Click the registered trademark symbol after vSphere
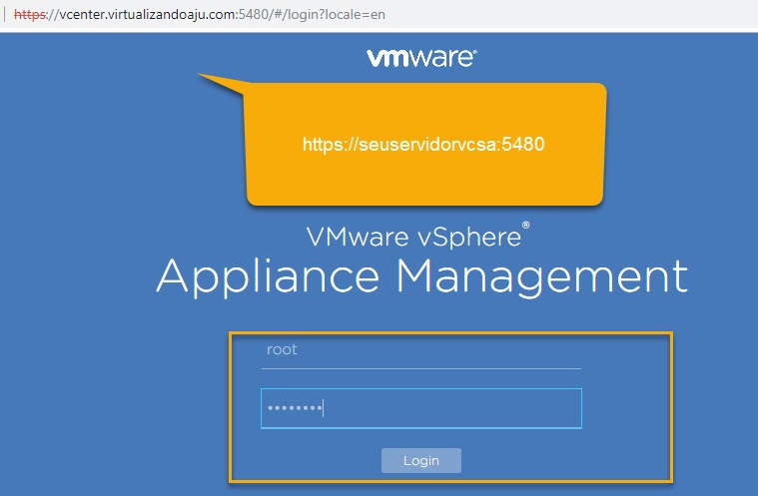Image resolution: width=758 pixels, height=496 pixels. (x=525, y=228)
